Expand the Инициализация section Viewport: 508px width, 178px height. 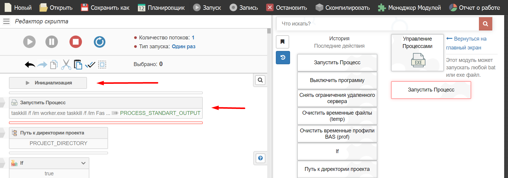click(48, 83)
